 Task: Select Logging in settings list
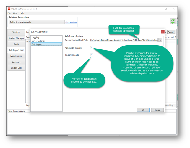(46, 38)
